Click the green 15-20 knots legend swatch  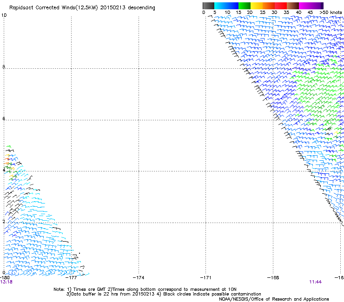(245, 6)
